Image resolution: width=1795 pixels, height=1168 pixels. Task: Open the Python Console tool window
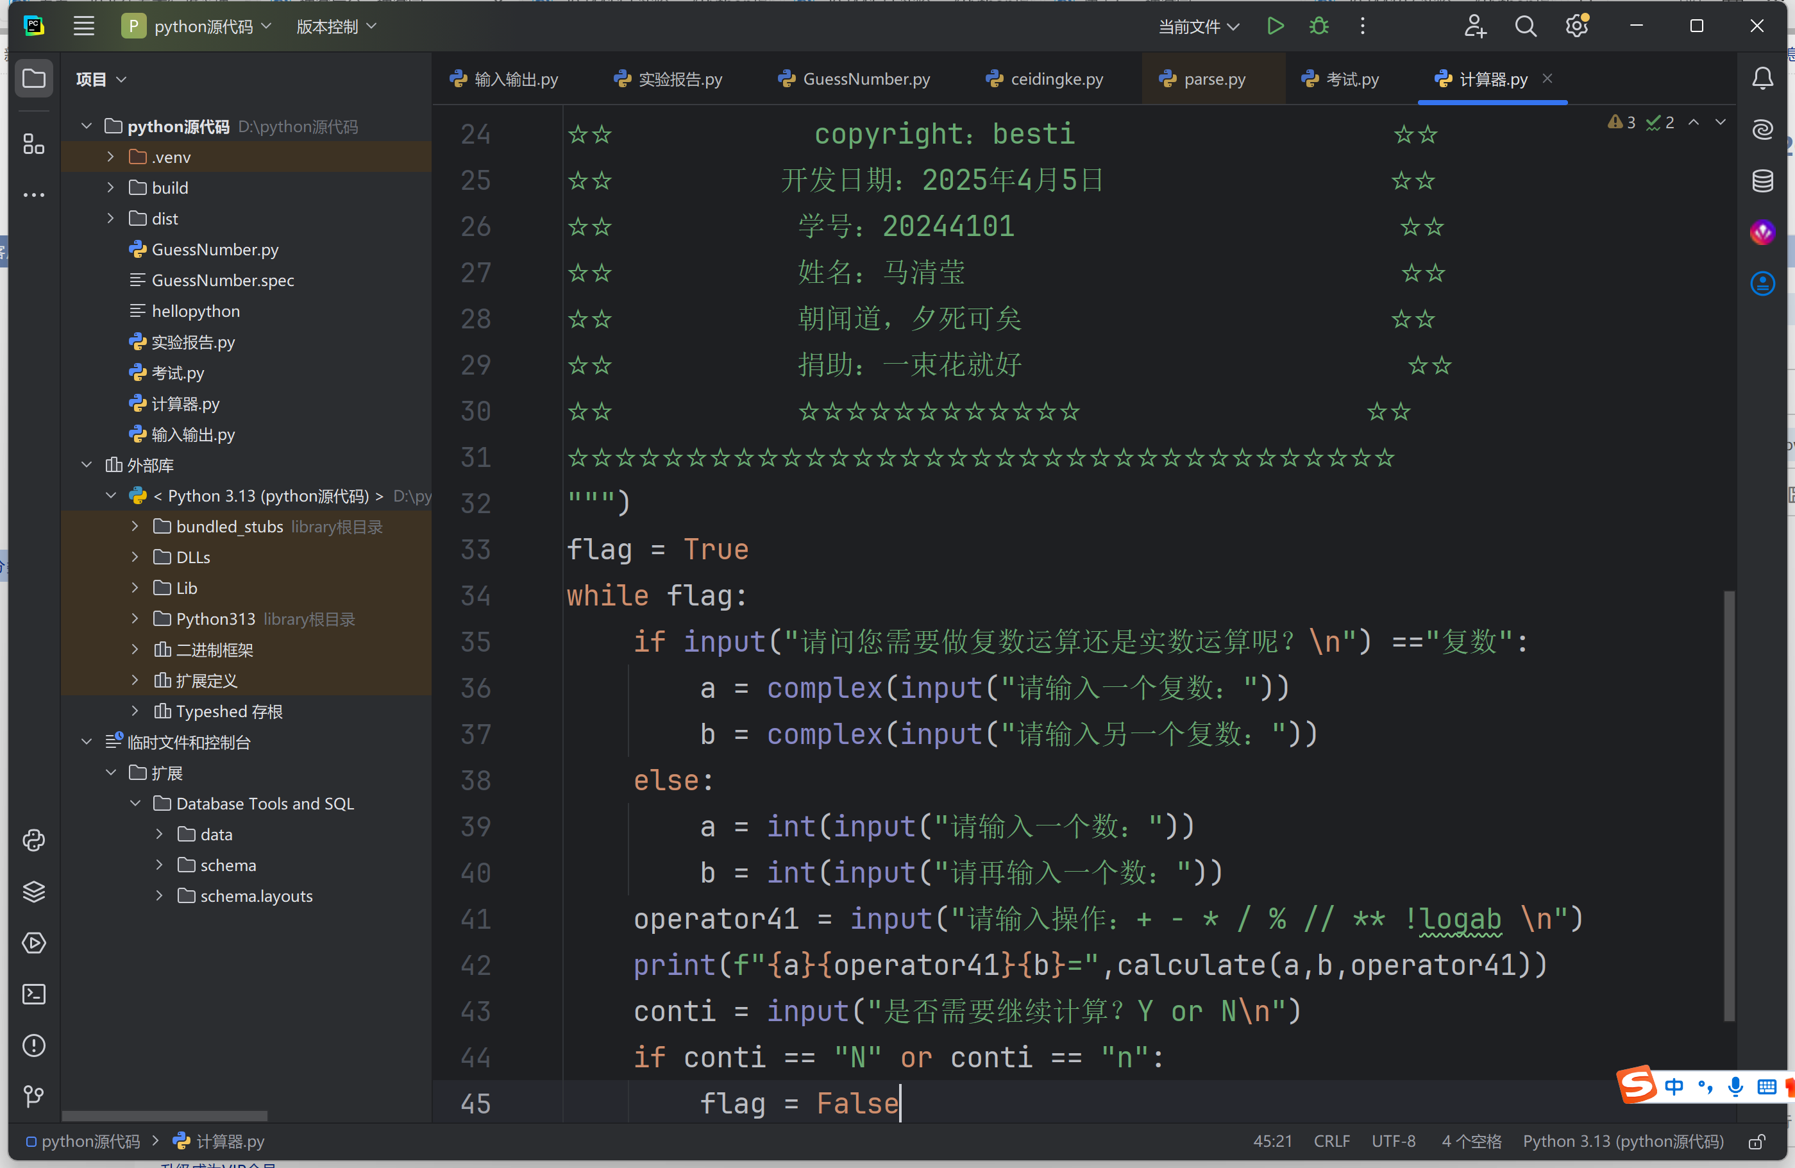coord(34,840)
